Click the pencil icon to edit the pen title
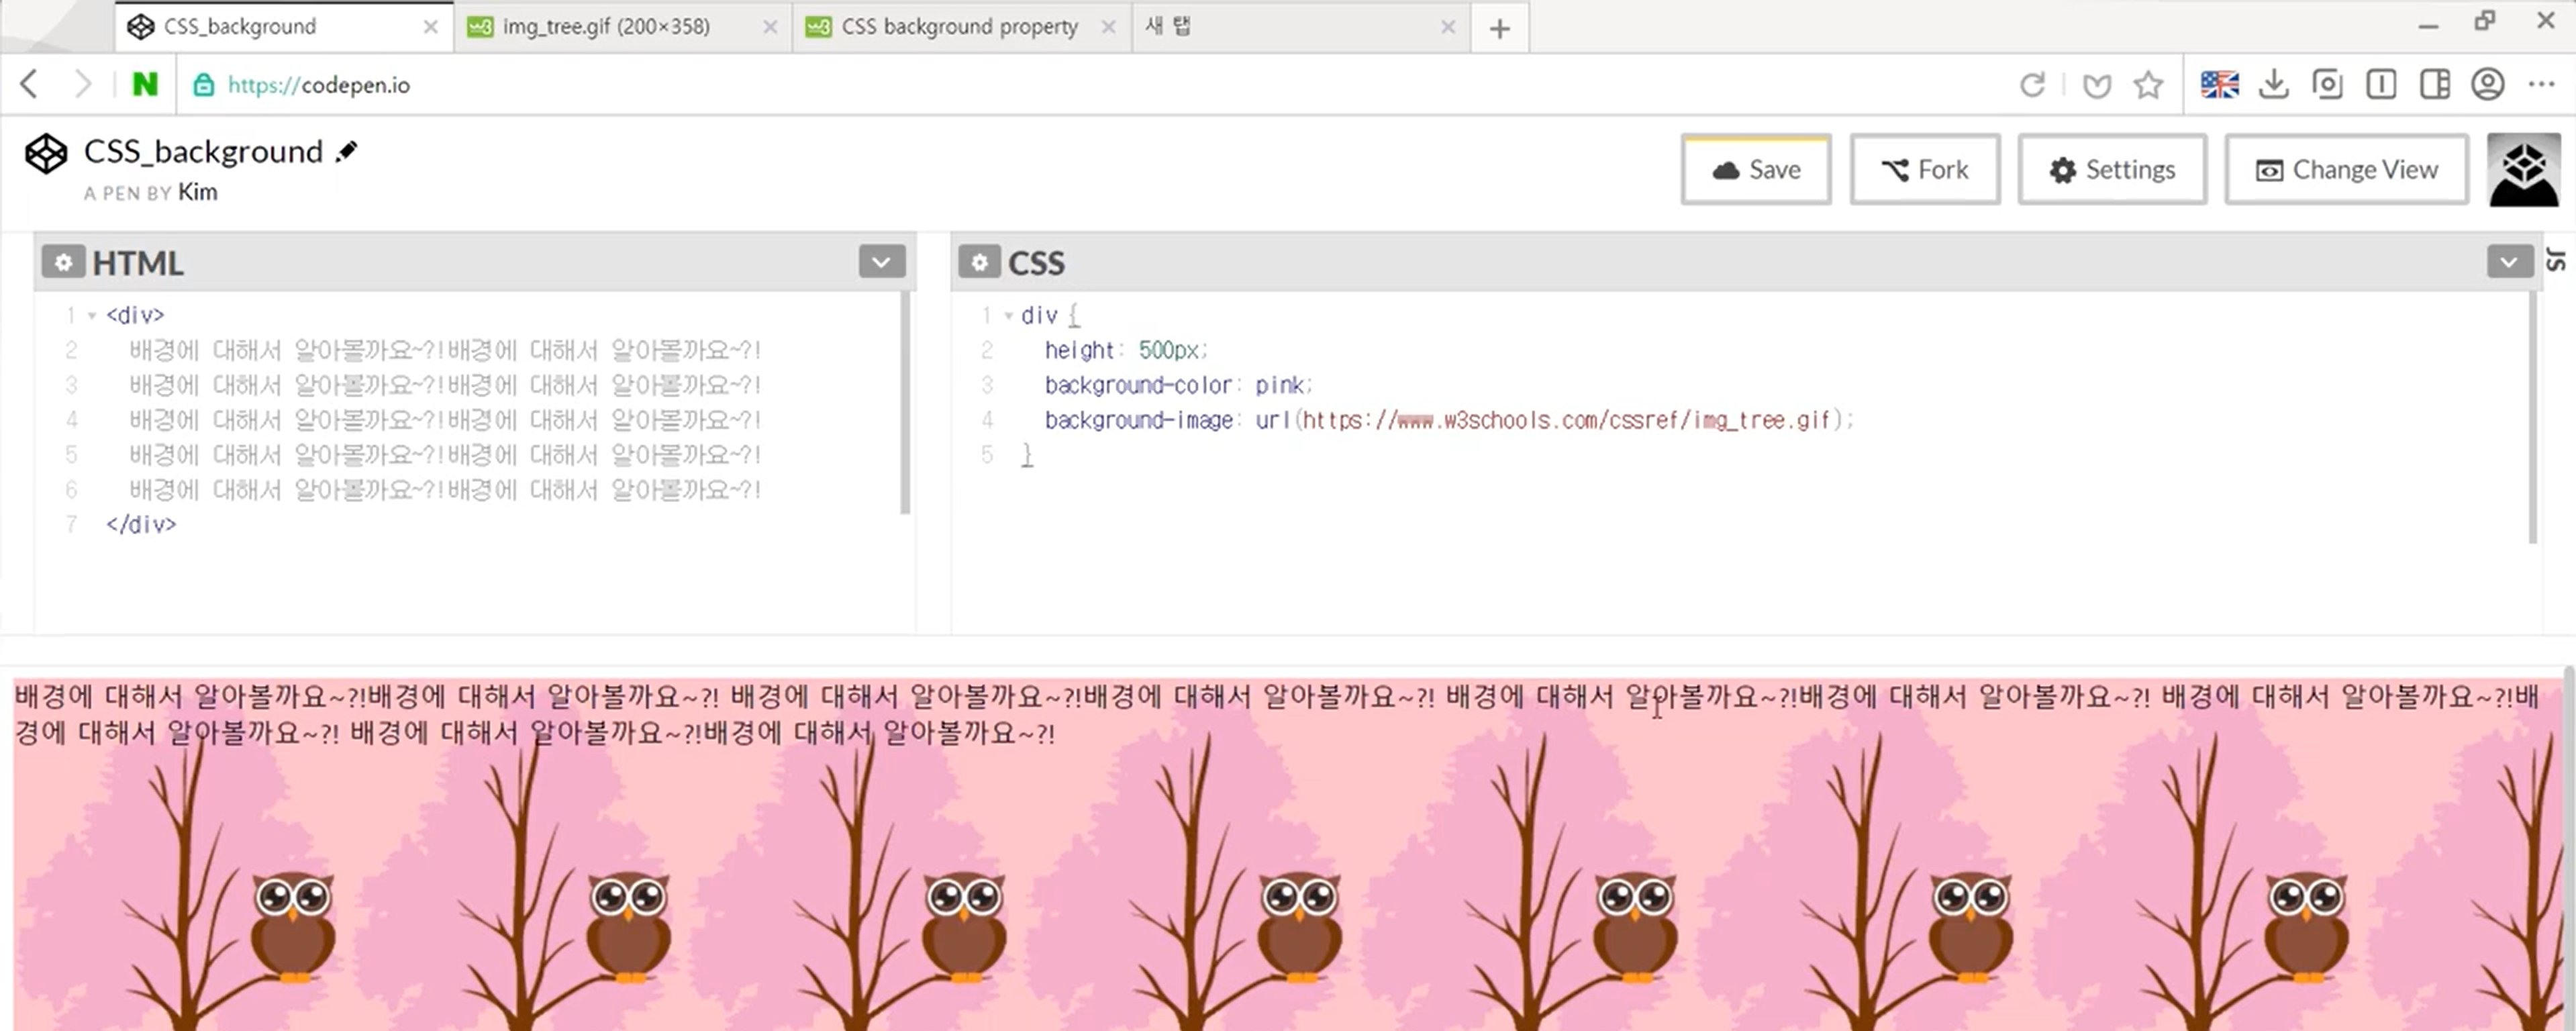This screenshot has height=1031, width=2576. (347, 152)
